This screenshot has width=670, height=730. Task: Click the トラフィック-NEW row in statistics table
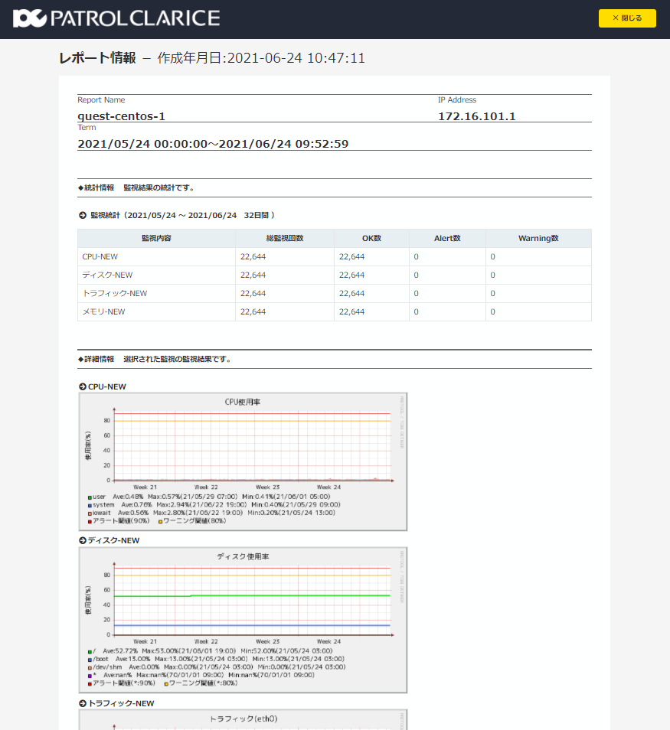click(x=335, y=293)
